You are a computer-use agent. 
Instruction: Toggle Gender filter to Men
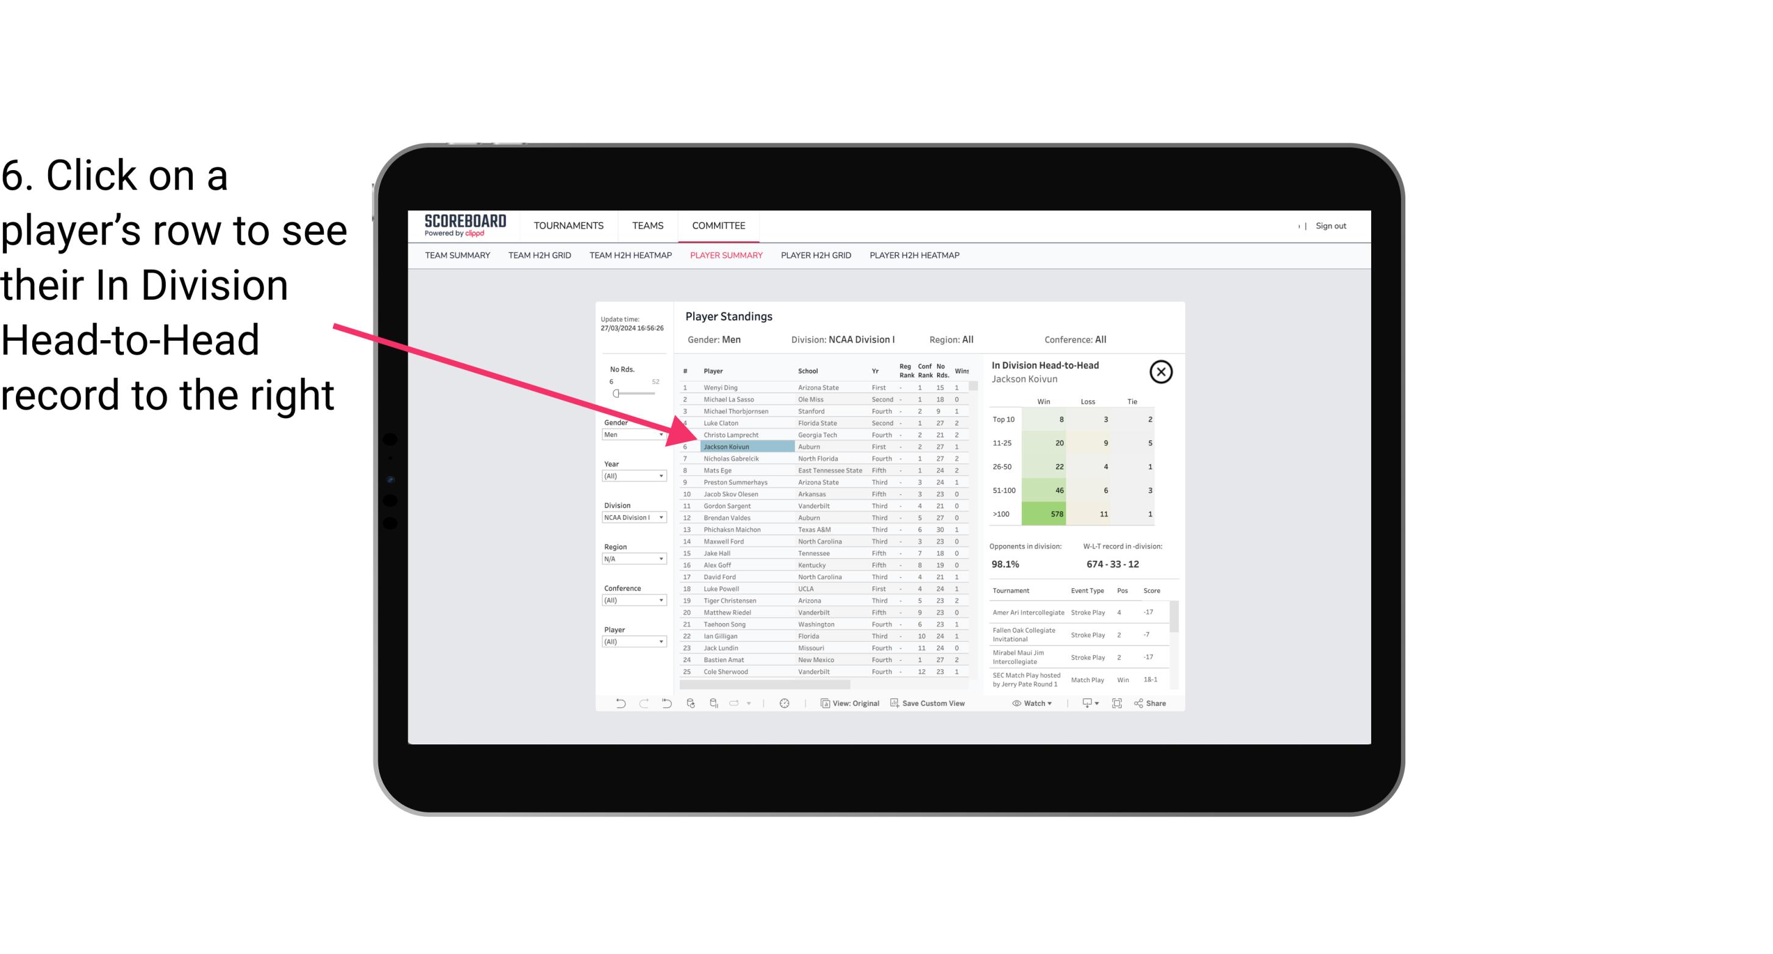(629, 436)
